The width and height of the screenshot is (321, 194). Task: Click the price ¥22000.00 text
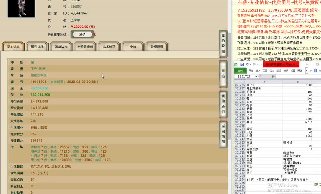(x=83, y=27)
